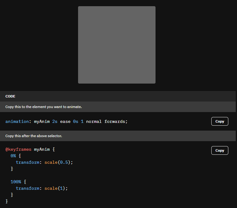Screen dimensions: 237x208
Task: Click the '0% {' keyframe line
Action: [16, 156]
